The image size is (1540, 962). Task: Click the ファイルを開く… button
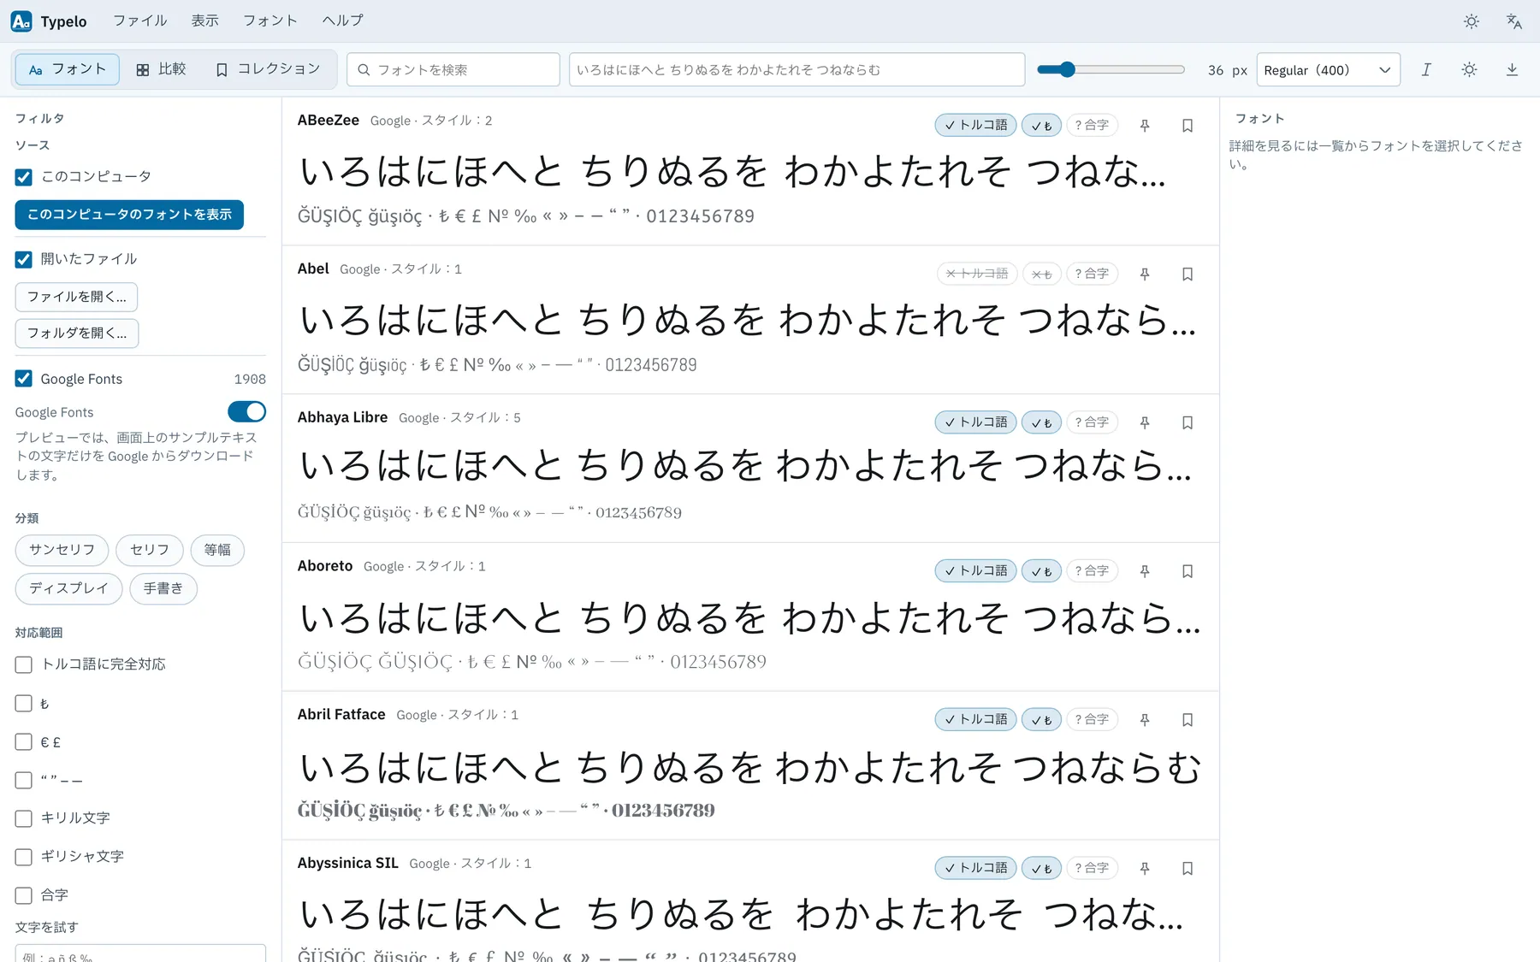(77, 297)
